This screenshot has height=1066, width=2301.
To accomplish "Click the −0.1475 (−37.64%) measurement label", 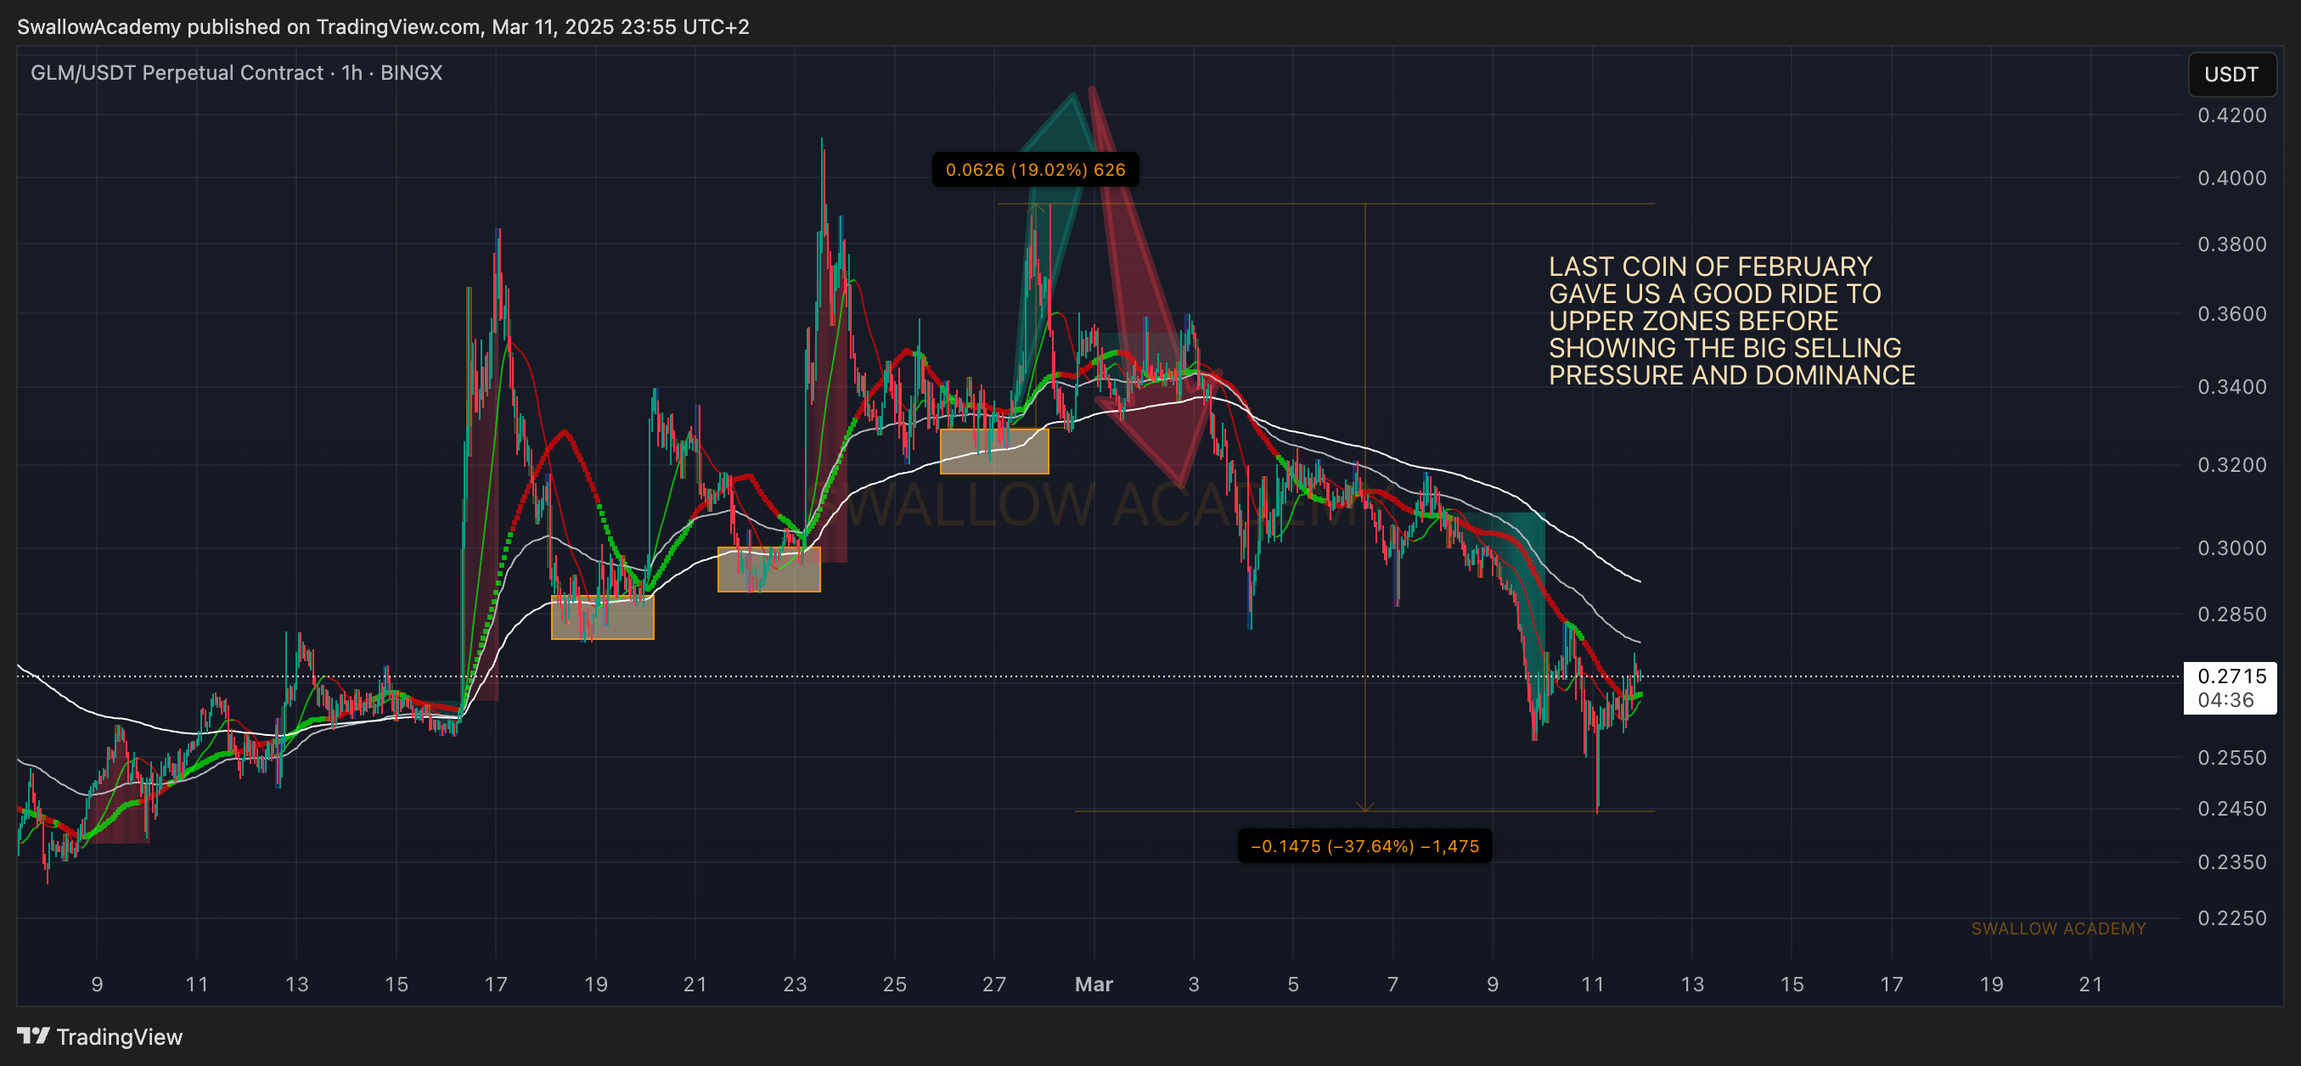I will (1364, 846).
